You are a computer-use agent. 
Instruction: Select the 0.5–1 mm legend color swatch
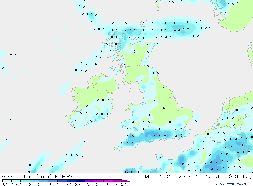16,181
